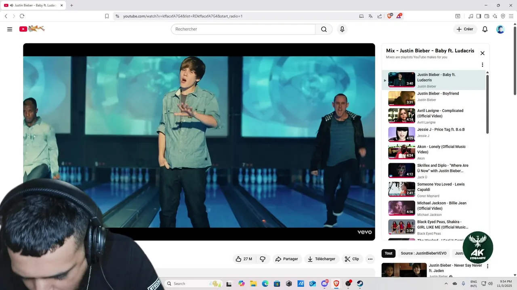Click the browser address bar URL

point(183,16)
